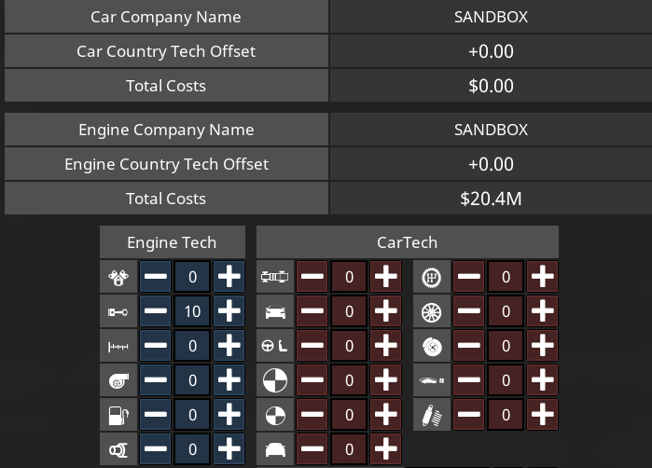The height and width of the screenshot is (468, 652).
Task: Decrease the brake tech value
Action: (x=469, y=346)
